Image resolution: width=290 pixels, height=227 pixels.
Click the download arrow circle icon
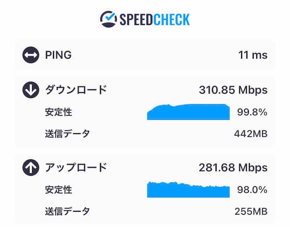pos(31,90)
